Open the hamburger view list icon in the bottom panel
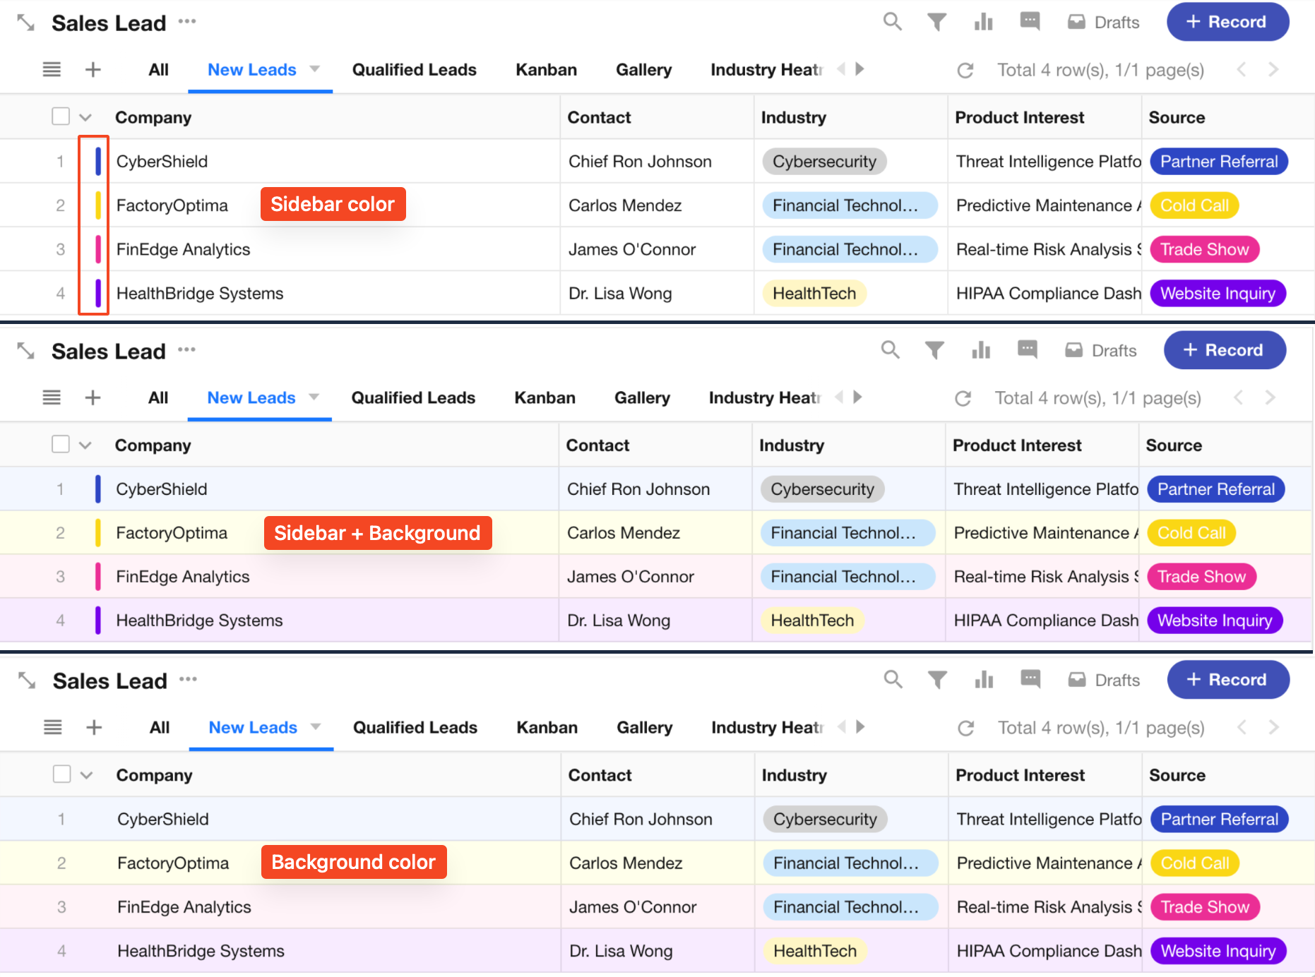The image size is (1315, 977). [53, 727]
